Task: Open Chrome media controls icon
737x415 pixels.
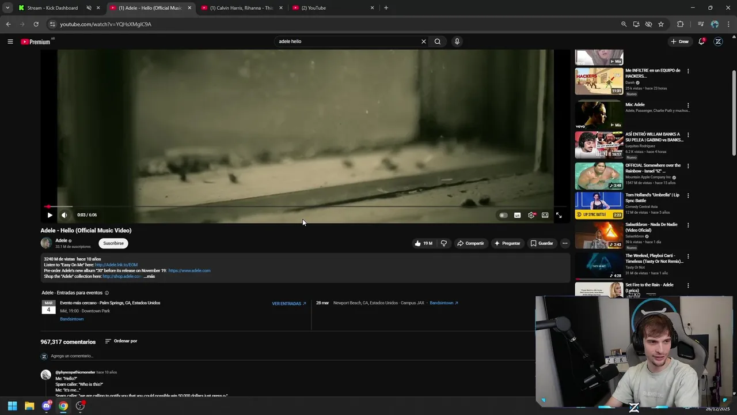Action: tap(701, 24)
